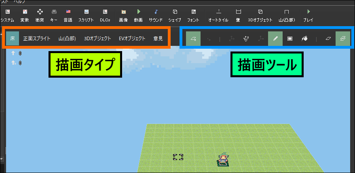Open the システム (System) manager
Image resolution: width=355 pixels, height=173 pixels.
click(x=7, y=14)
